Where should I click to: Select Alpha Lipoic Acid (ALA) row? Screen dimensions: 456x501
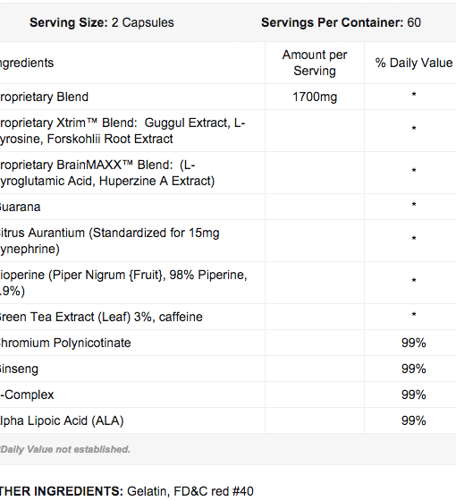[x=228, y=420]
